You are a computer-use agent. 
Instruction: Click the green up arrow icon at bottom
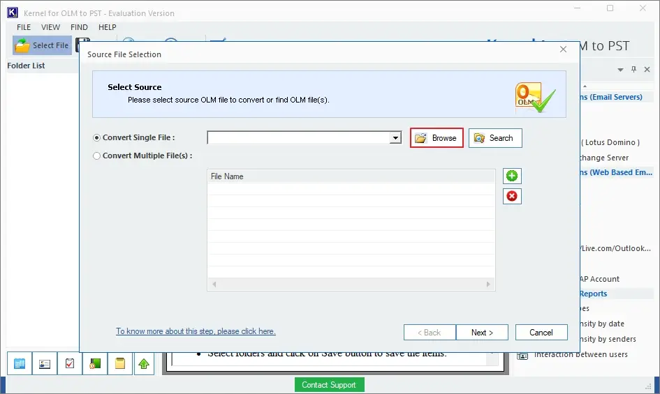coord(144,363)
